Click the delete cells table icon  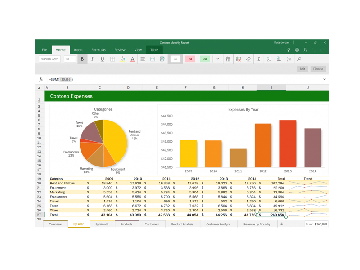[x=238, y=59]
